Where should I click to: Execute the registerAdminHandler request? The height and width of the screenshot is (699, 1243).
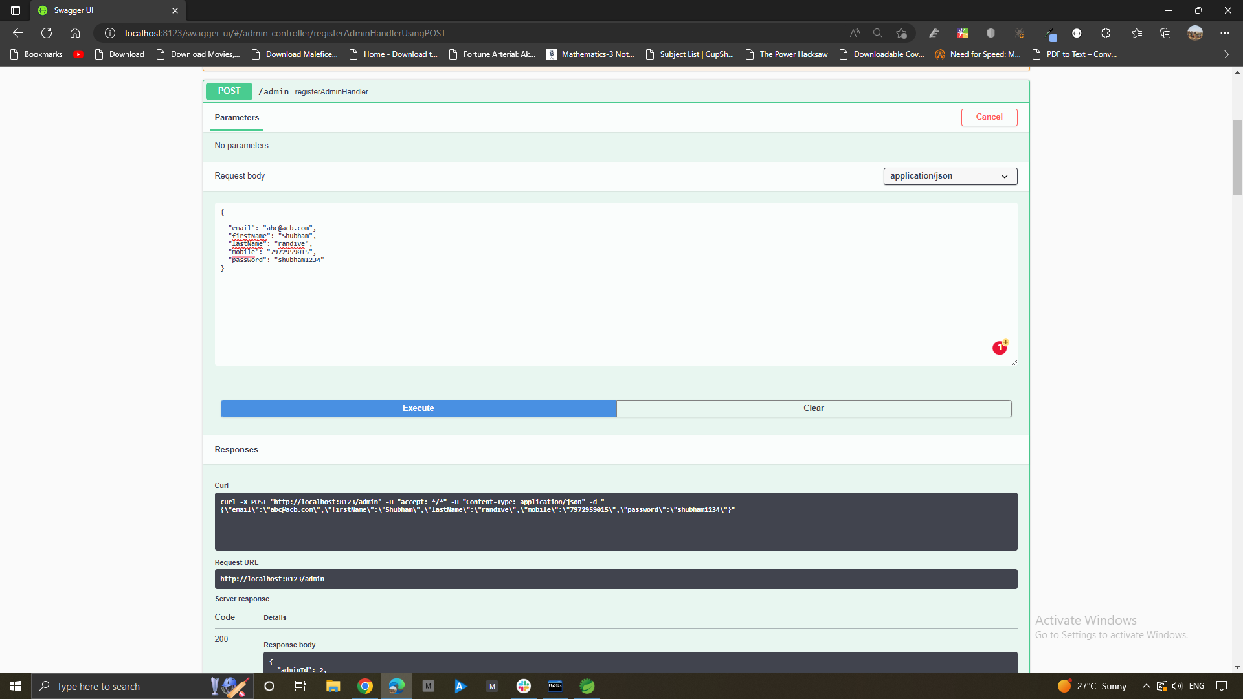418,408
